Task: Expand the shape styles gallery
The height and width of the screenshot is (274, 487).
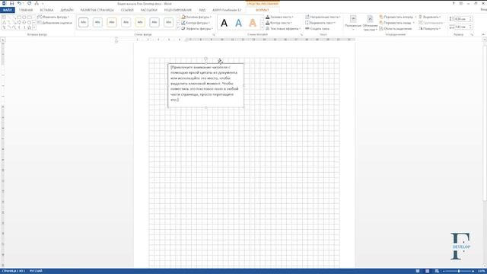Action: point(178,28)
